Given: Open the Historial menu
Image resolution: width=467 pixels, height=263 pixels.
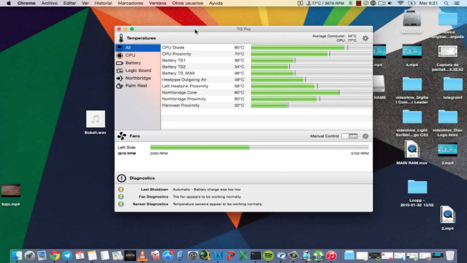Looking at the screenshot, I should [103, 3].
